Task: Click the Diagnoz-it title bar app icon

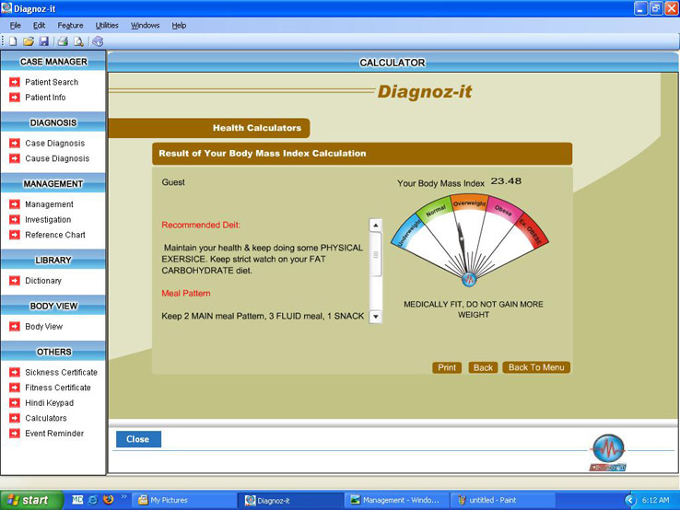Action: pos(6,8)
